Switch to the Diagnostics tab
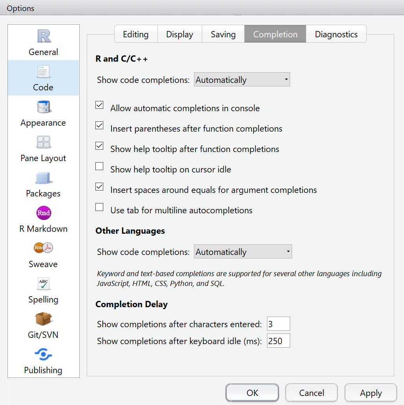 tap(336, 35)
